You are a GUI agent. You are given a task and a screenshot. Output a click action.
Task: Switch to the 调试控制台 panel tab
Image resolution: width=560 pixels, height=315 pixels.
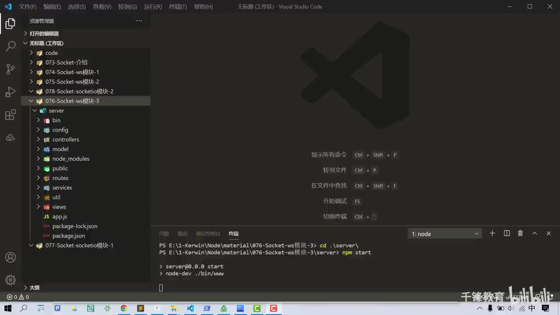pos(208,234)
